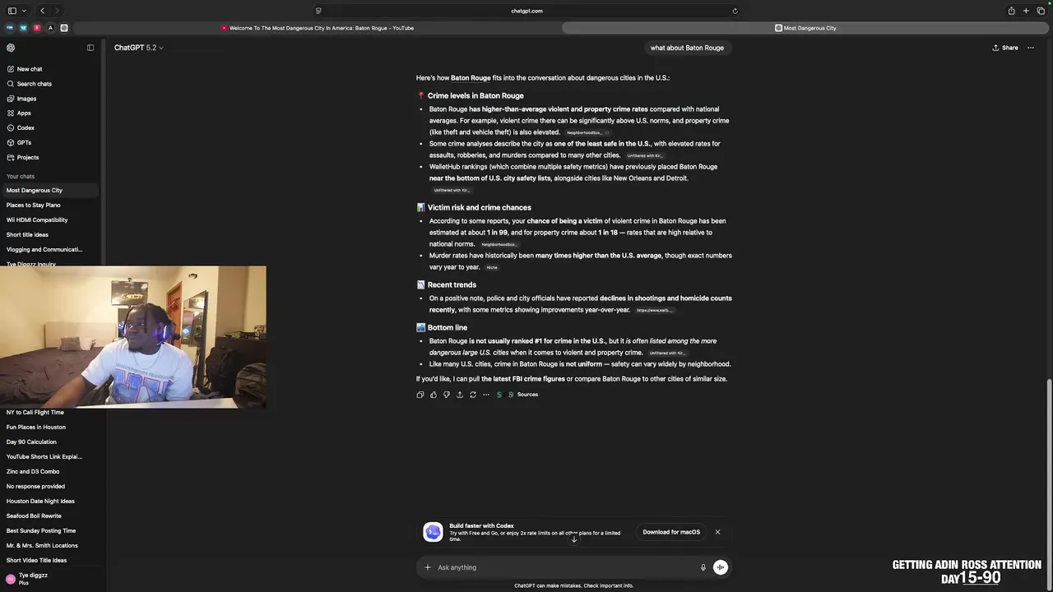Open Images section in sidebar
The width and height of the screenshot is (1053, 592).
coord(26,99)
